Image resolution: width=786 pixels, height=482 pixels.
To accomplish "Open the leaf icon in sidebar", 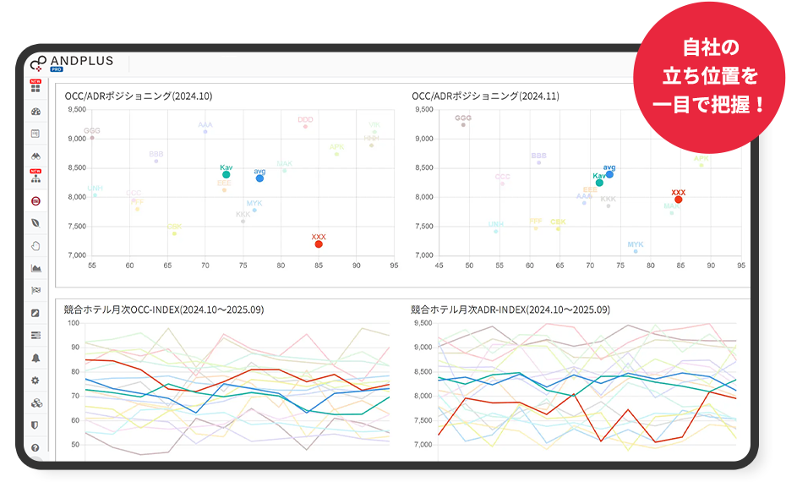I will [35, 223].
